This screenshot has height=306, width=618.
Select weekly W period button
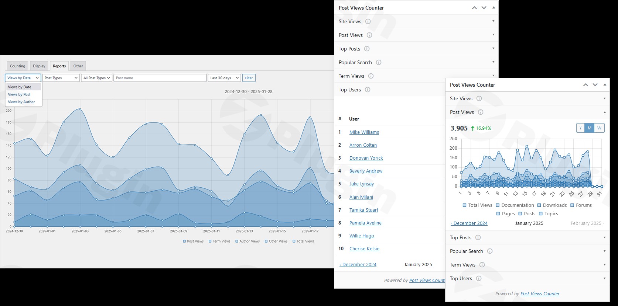click(x=599, y=128)
